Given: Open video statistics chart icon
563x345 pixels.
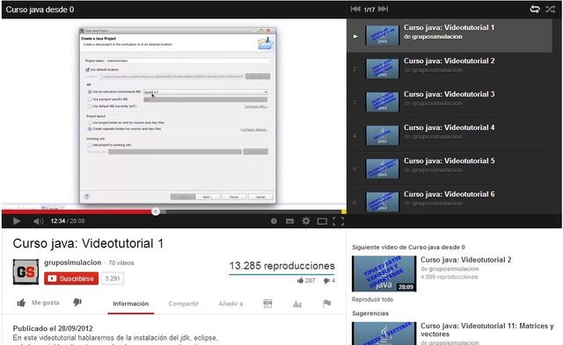Looking at the screenshot, I should 297,304.
